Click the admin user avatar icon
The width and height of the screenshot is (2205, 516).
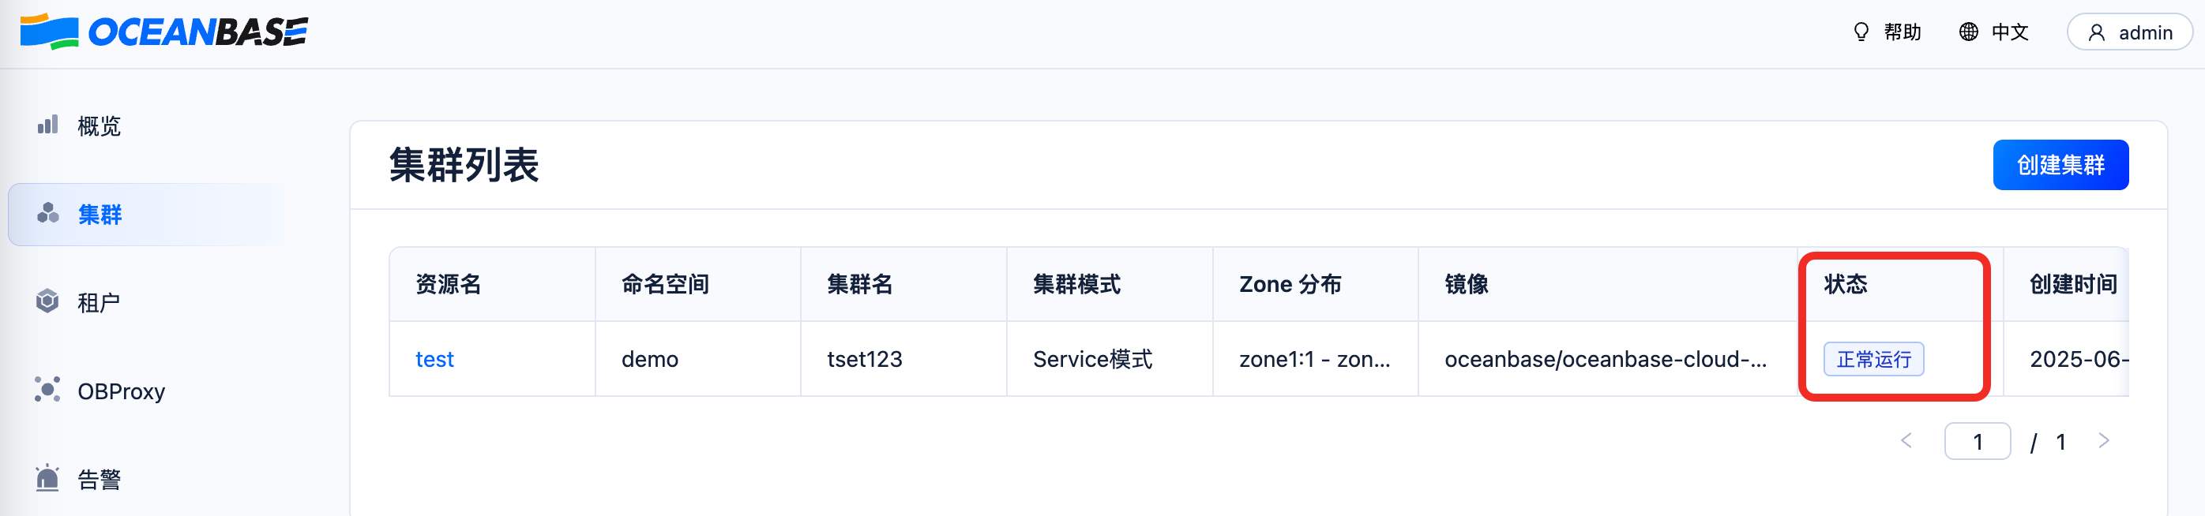click(2096, 32)
